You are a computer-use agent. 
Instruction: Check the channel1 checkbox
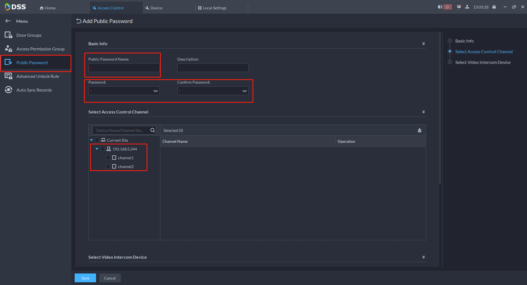[x=108, y=158]
